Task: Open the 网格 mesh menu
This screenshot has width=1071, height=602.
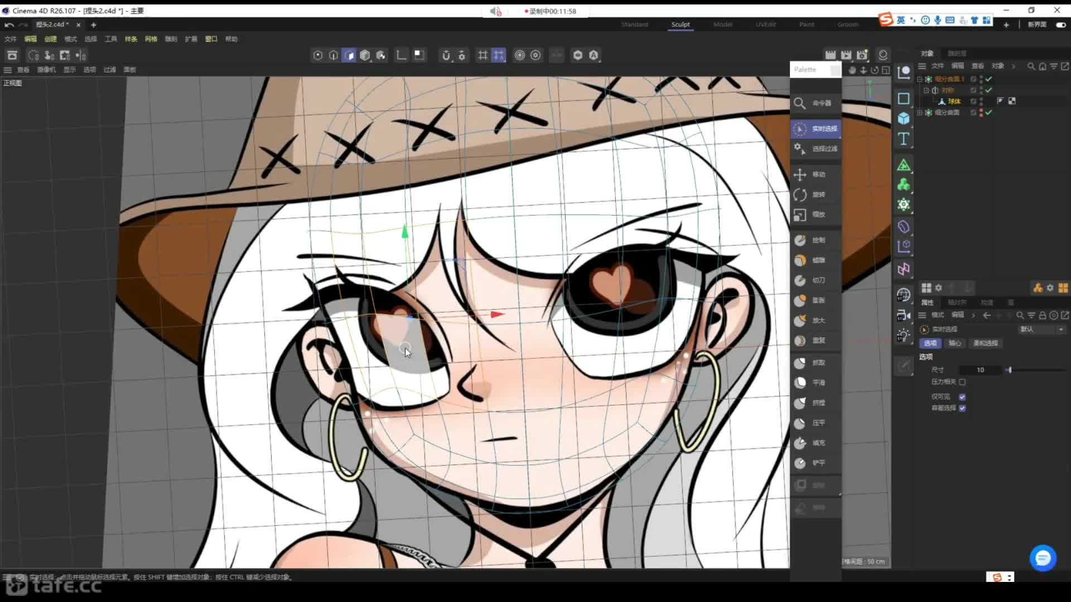Action: click(151, 39)
